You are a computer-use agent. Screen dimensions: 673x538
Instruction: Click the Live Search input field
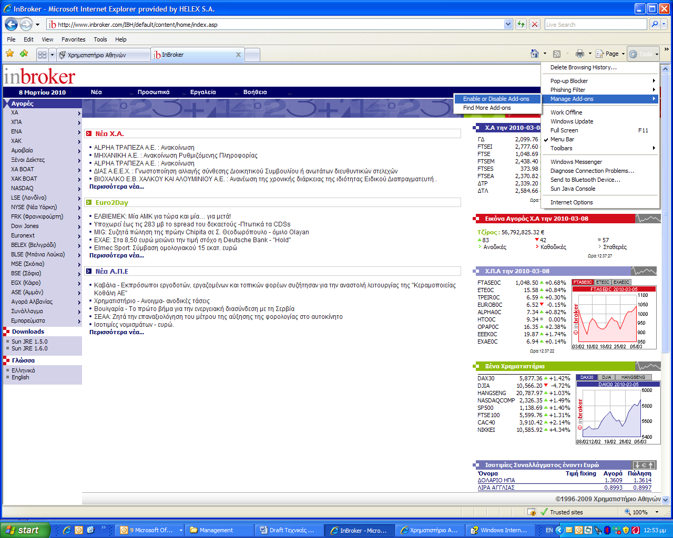[x=596, y=24]
